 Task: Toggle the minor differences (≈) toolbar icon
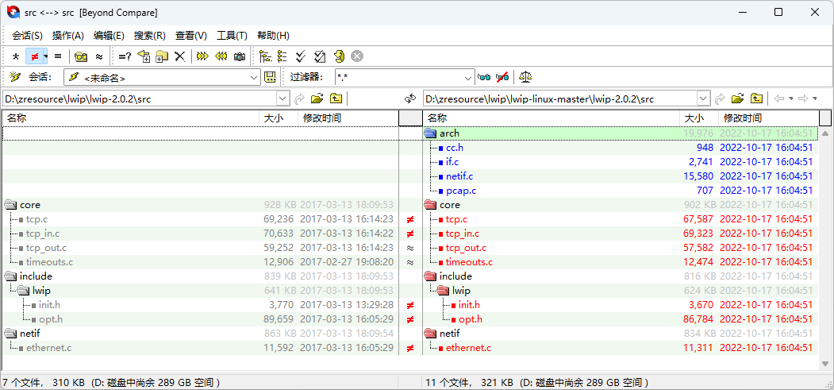[x=99, y=56]
